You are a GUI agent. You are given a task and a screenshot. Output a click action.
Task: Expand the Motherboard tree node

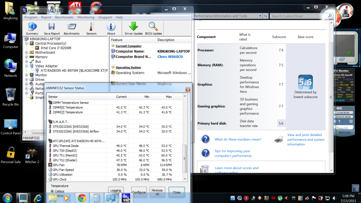point(27,53)
